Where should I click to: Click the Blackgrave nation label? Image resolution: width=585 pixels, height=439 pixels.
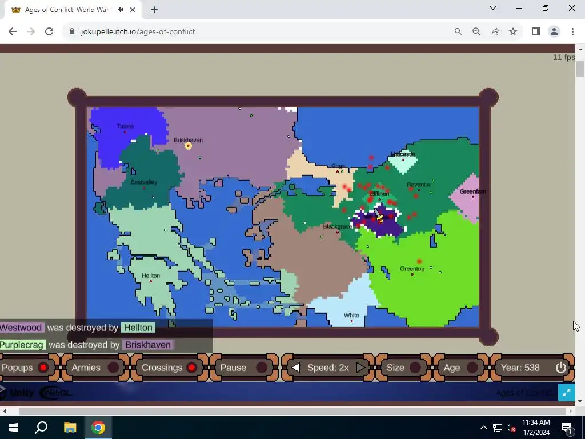click(337, 226)
